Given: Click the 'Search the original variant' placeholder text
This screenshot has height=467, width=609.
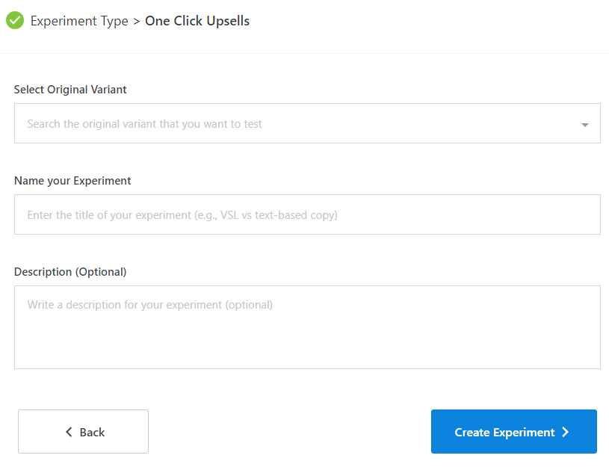Looking at the screenshot, I should click(144, 124).
